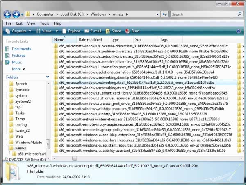Viewport: 246px width, 185px height.
Task: Open address bar history dropdown
Action: point(157,14)
